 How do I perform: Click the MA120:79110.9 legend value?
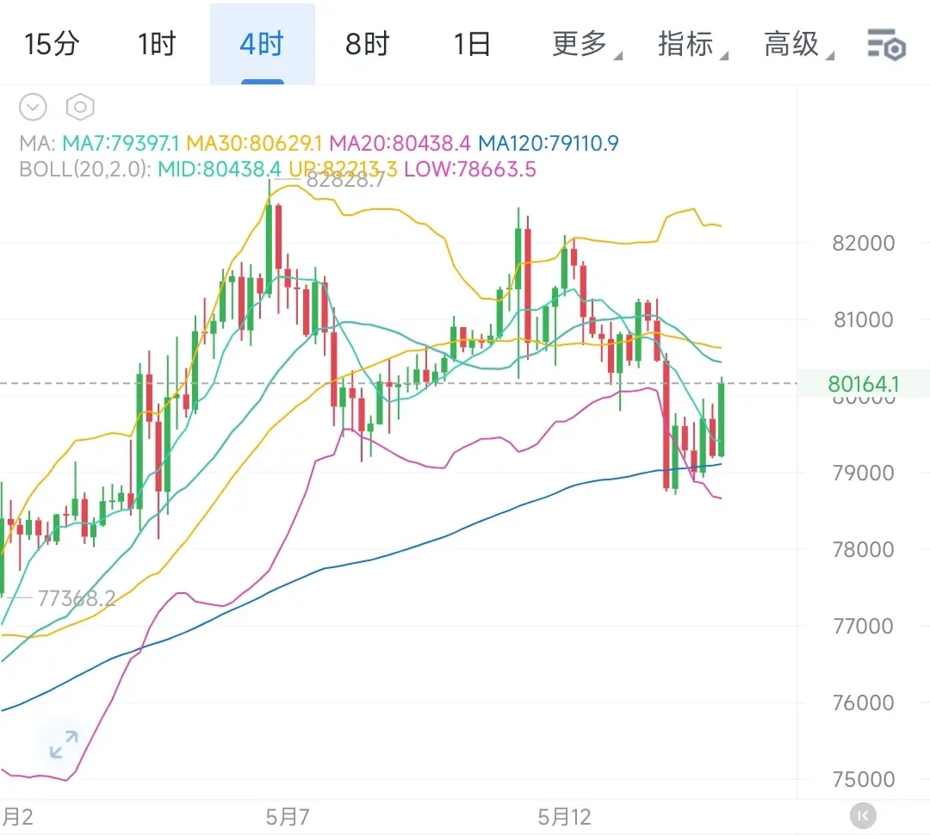pos(549,143)
